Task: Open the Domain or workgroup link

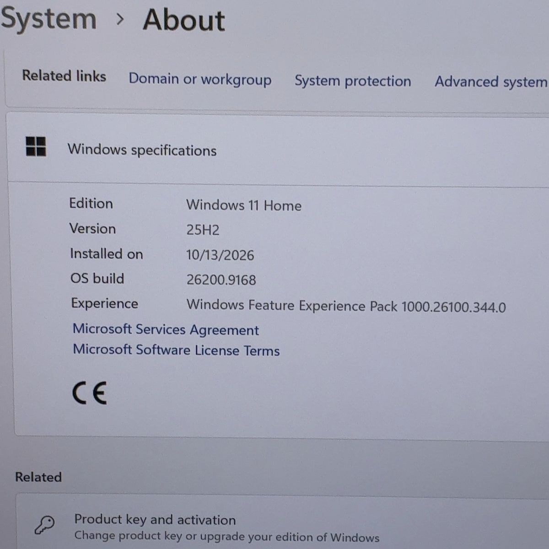Action: [200, 79]
